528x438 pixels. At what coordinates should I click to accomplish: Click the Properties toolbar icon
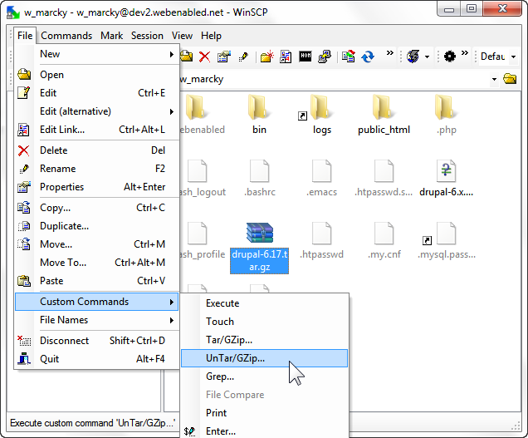click(224, 57)
